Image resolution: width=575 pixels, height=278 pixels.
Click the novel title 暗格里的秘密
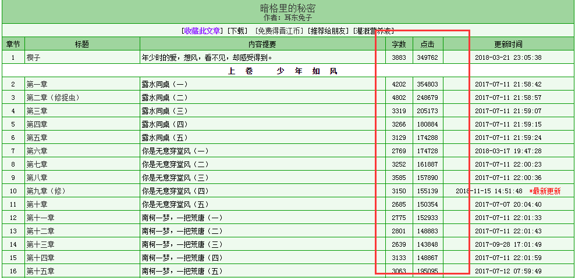coord(287,8)
